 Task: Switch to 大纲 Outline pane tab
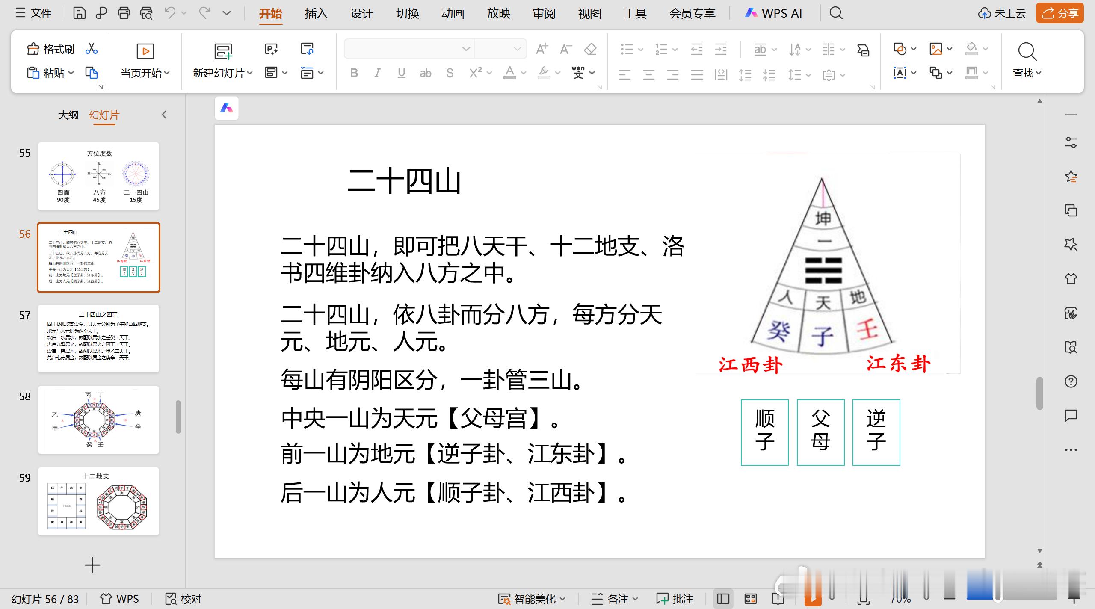[68, 115]
